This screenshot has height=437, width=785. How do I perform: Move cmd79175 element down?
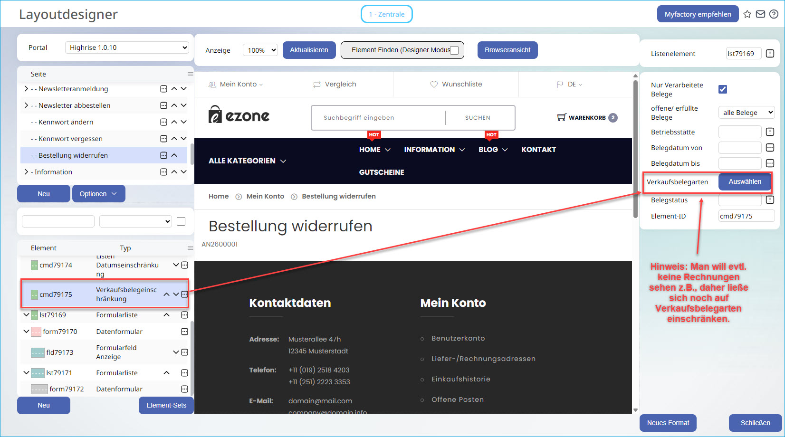pyautogui.click(x=176, y=294)
